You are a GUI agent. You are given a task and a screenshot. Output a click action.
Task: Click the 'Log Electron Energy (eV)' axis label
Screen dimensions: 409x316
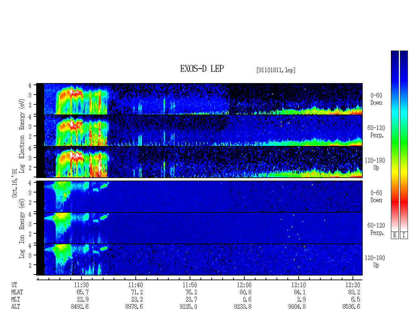pyautogui.click(x=22, y=136)
